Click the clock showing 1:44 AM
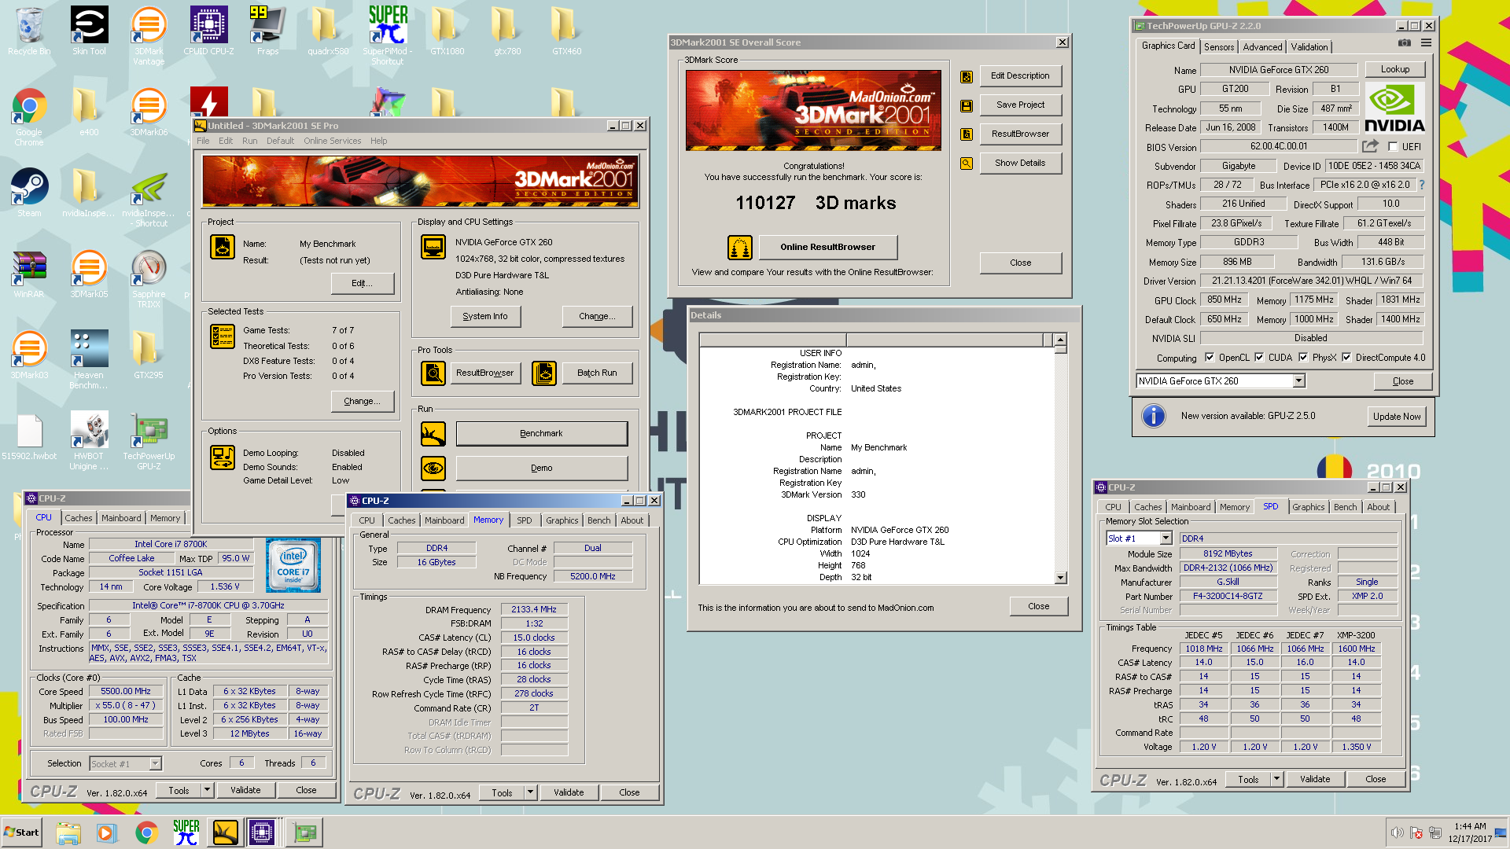Image resolution: width=1510 pixels, height=849 pixels. (1470, 827)
